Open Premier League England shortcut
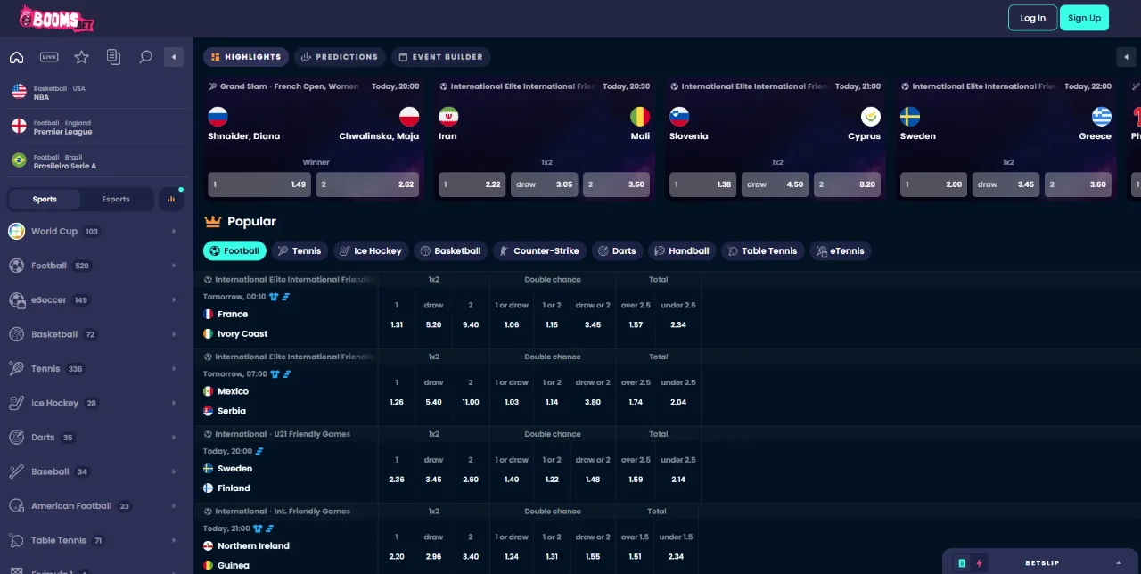This screenshot has height=574, width=1141. point(96,127)
